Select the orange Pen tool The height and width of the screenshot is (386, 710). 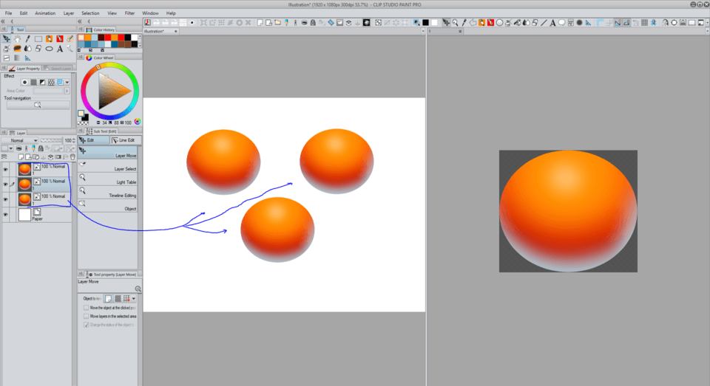pos(49,39)
